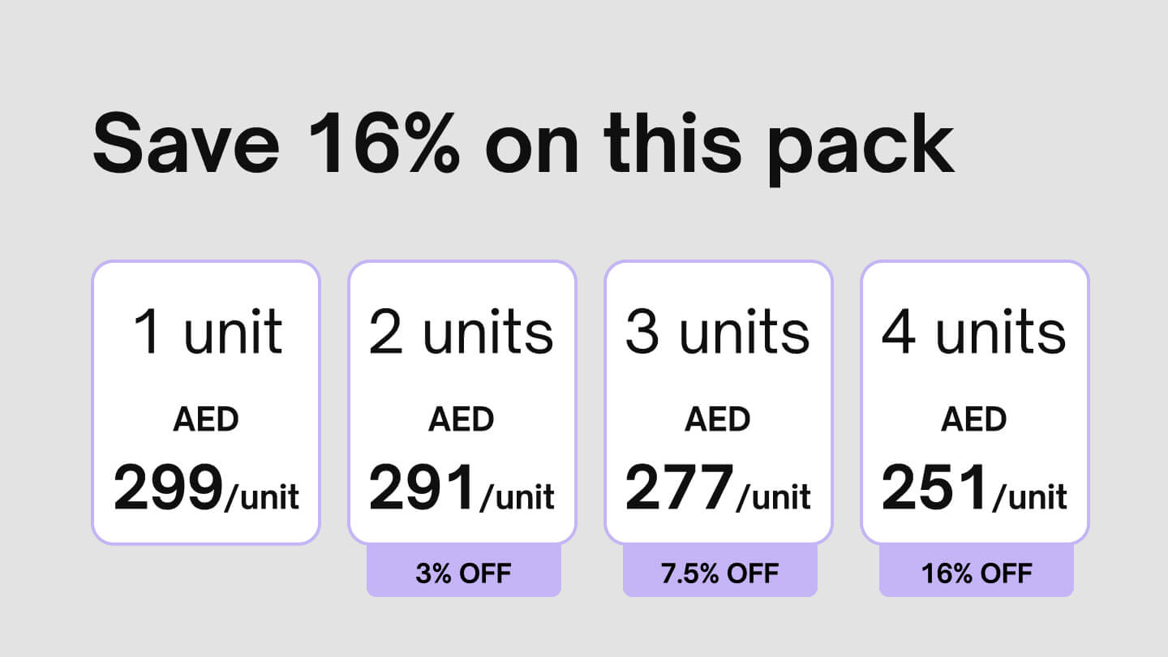Tap the 277 price value
The height and width of the screenshot is (657, 1168).
[x=679, y=488]
